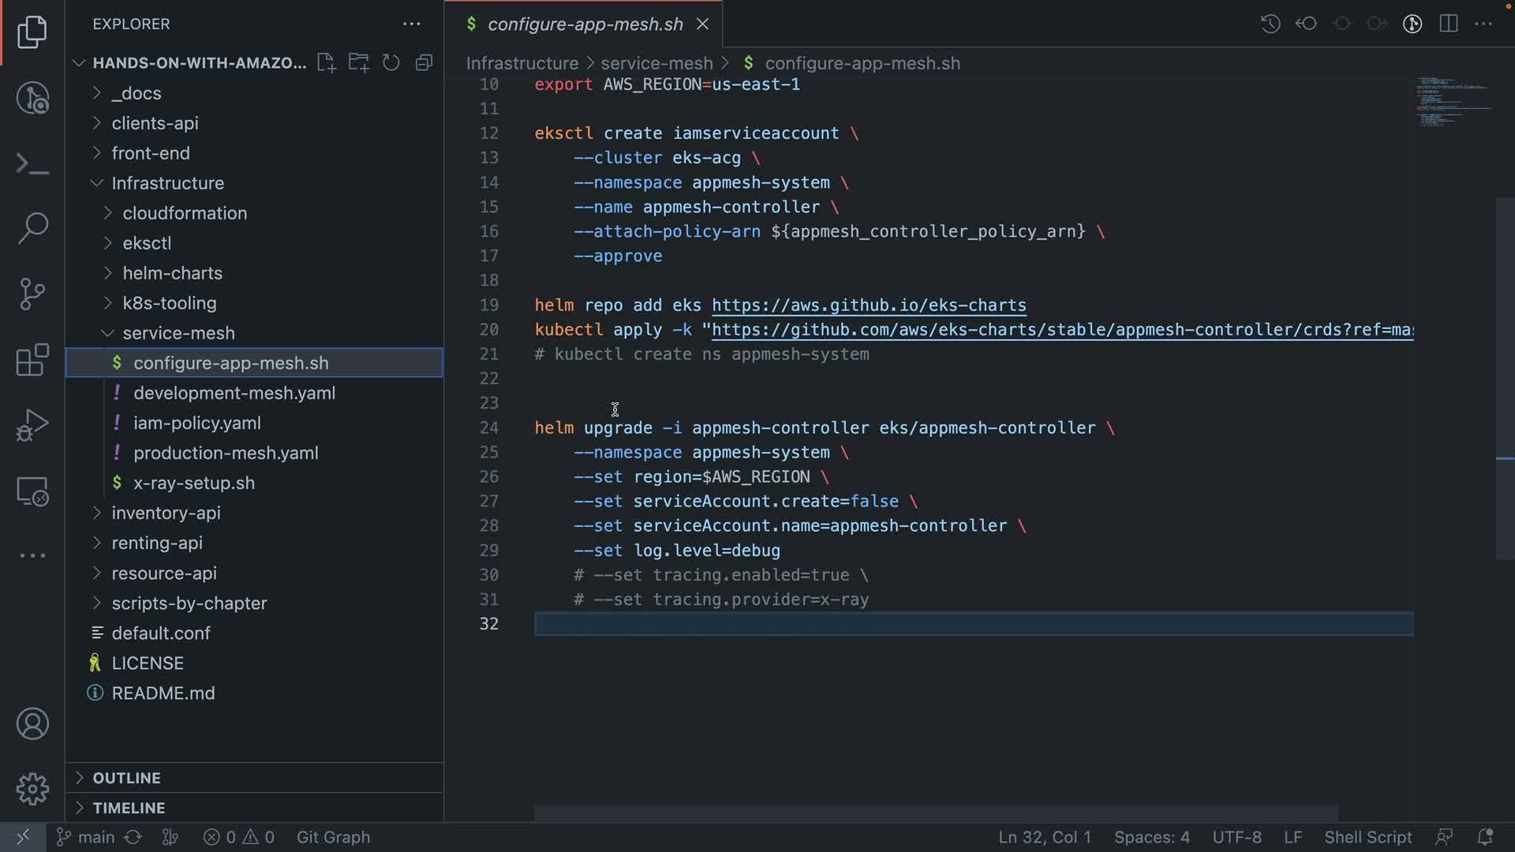Select the configure-app-mesh.sh editor tab

585,24
